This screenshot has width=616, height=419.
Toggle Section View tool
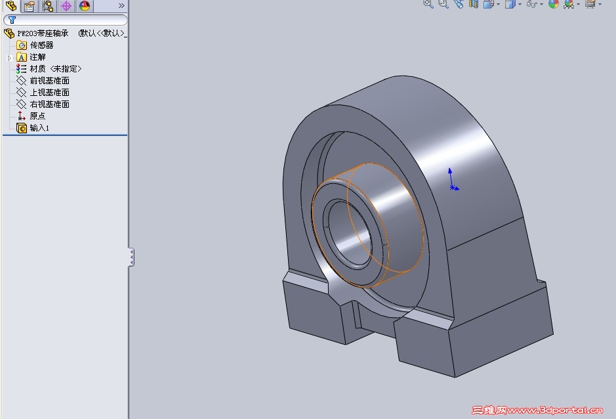coord(474,4)
